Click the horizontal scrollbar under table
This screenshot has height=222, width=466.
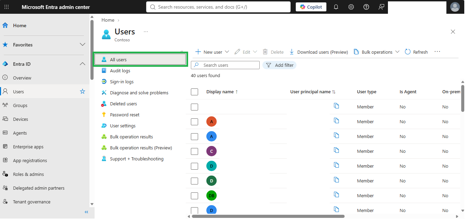click(268, 216)
